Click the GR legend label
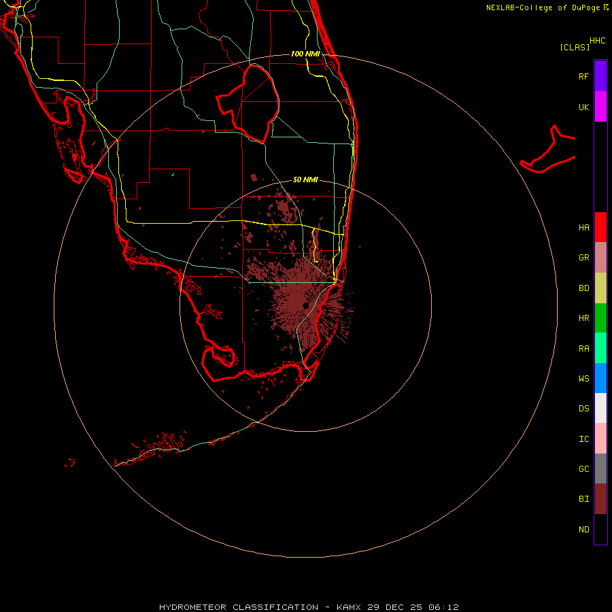 click(583, 258)
